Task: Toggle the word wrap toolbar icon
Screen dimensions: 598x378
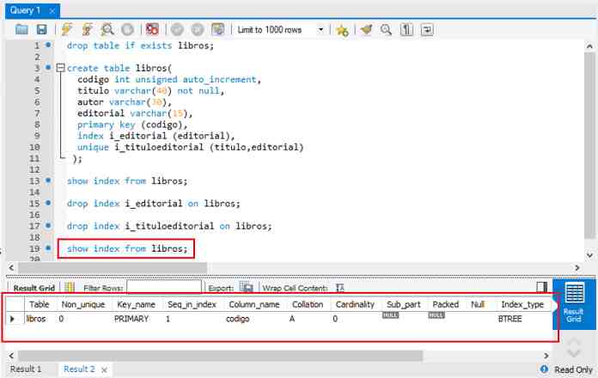Action: [426, 29]
